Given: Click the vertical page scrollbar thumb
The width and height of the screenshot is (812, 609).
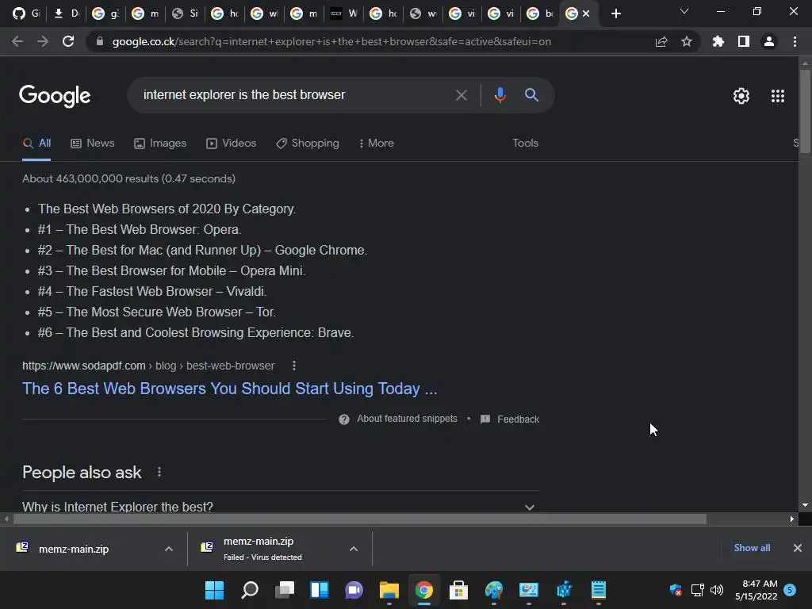Looking at the screenshot, I should (x=805, y=111).
